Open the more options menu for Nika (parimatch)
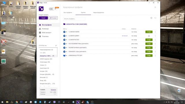 point(155,44)
